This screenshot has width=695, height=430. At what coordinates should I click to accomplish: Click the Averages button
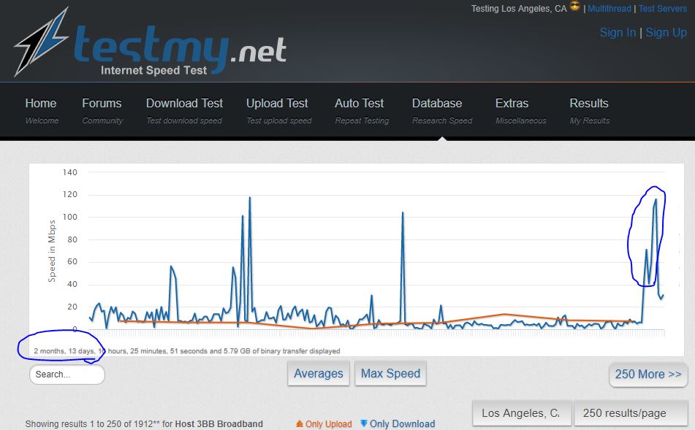319,373
